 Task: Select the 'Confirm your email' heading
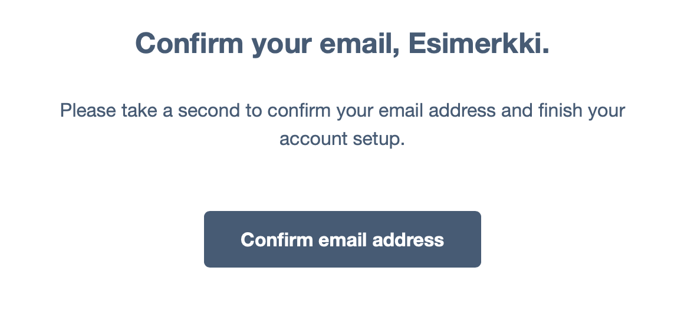343,44
